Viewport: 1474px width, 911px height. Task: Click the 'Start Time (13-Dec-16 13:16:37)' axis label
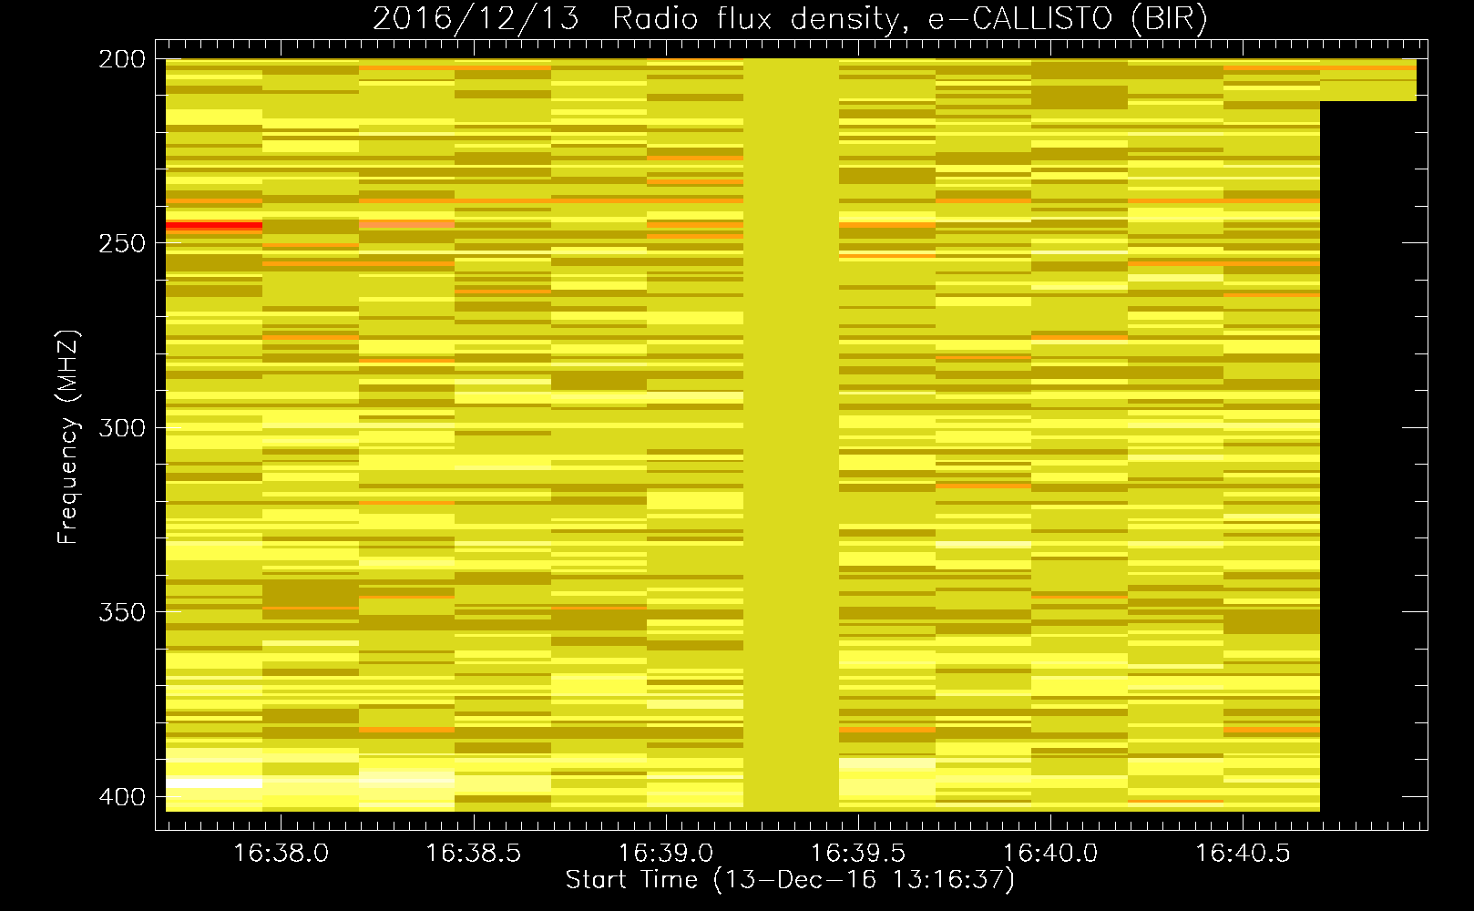tap(790, 880)
